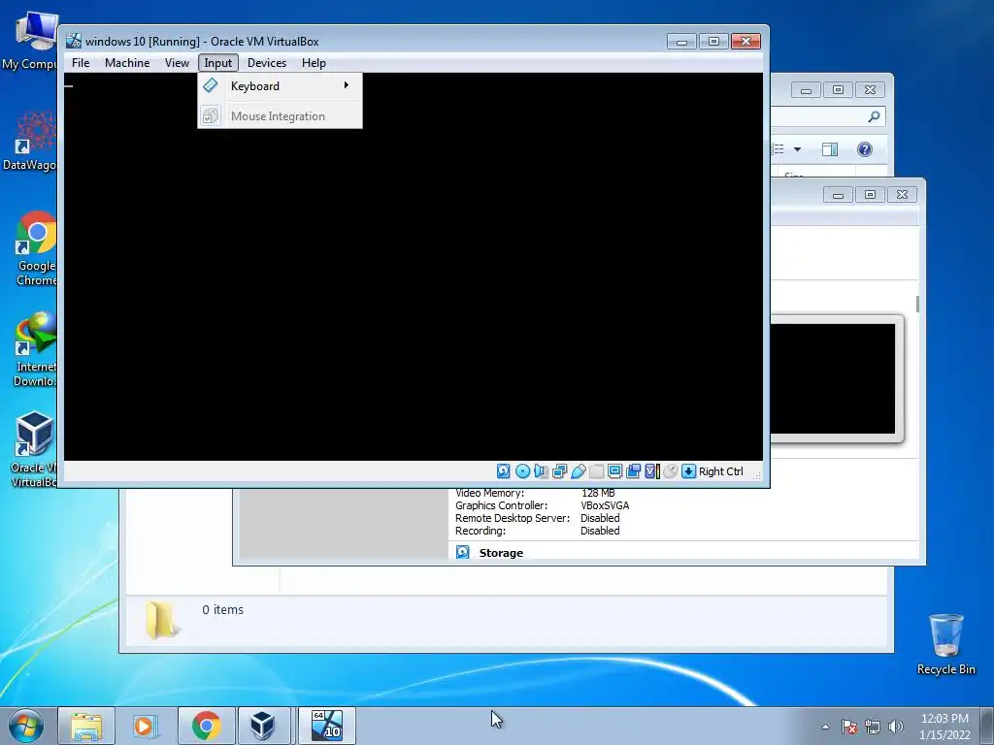The width and height of the screenshot is (994, 745).
Task: Open the Help menu in VM window
Action: tap(314, 63)
